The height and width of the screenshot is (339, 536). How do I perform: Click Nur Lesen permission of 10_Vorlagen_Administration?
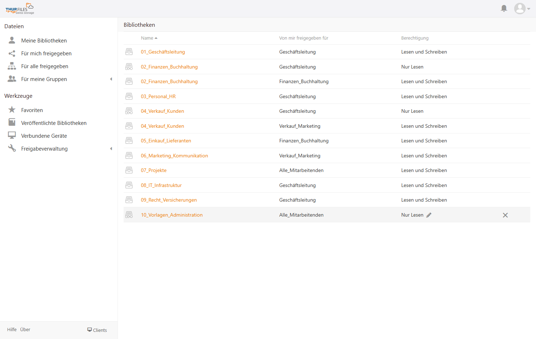pyautogui.click(x=412, y=215)
